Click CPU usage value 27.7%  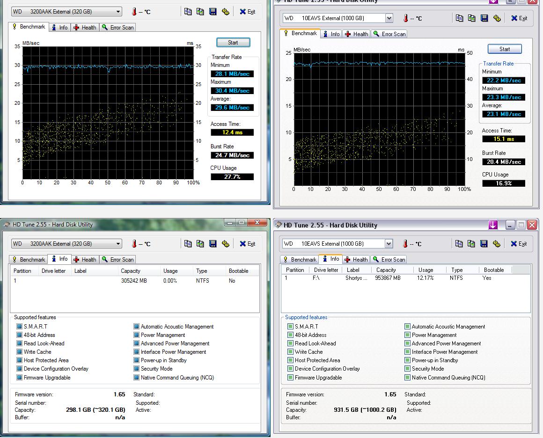pos(232,177)
